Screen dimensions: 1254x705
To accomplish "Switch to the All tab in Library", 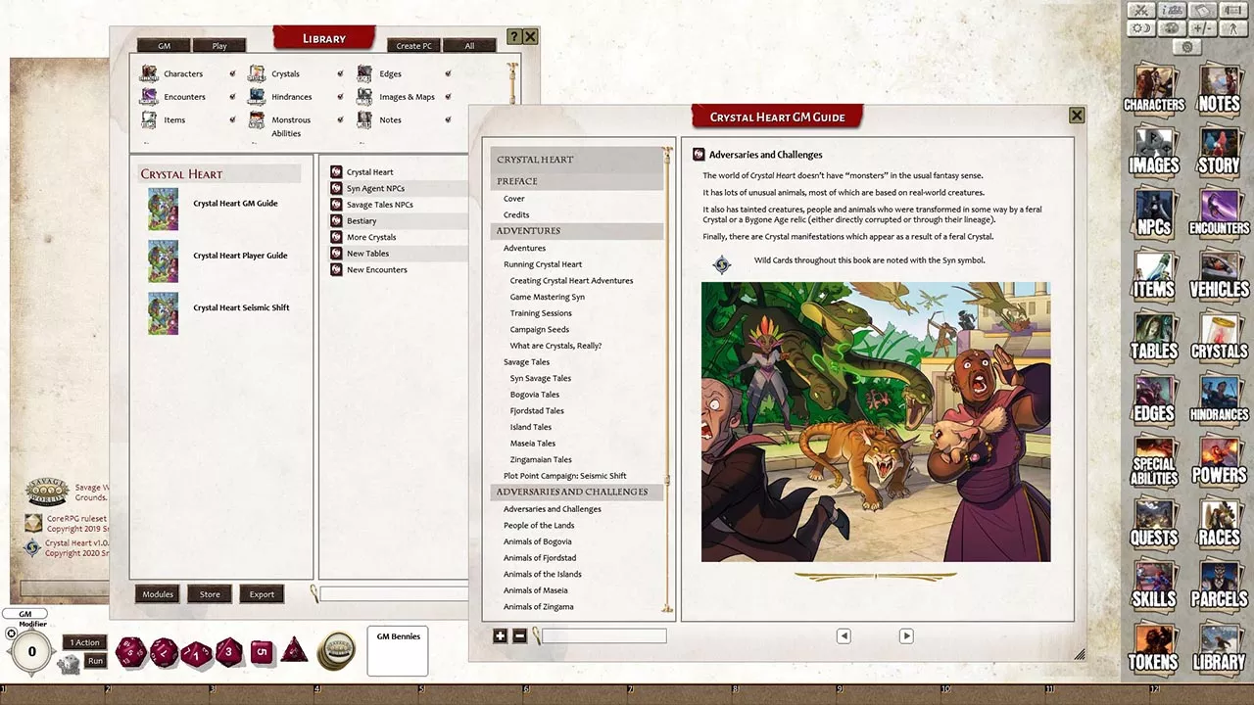I will coord(469,46).
